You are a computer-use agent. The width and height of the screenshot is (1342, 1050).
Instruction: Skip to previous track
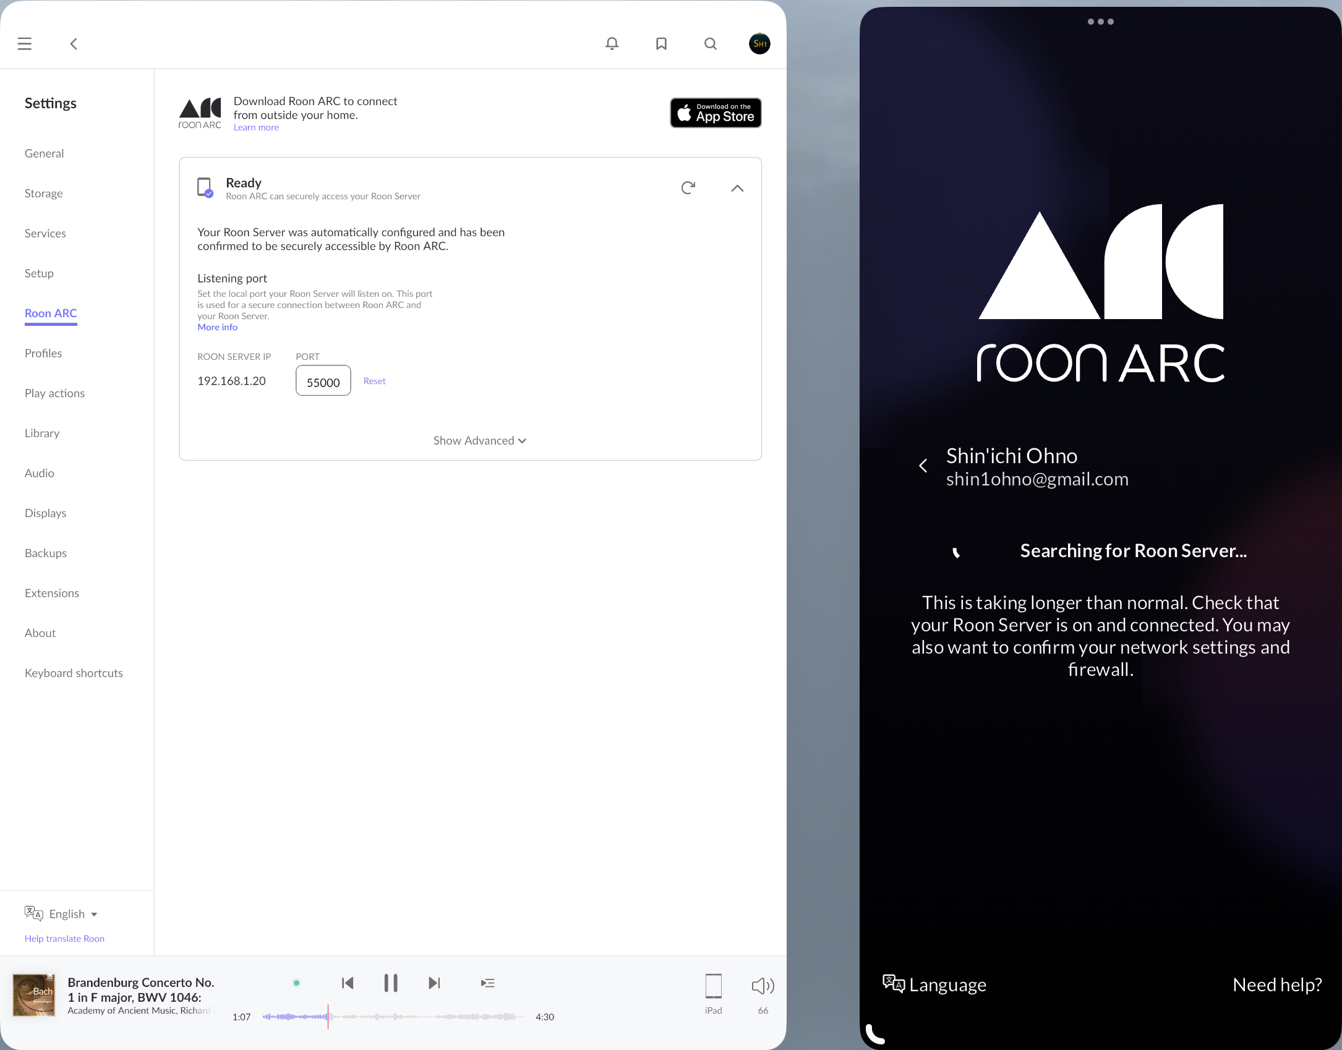[348, 983]
